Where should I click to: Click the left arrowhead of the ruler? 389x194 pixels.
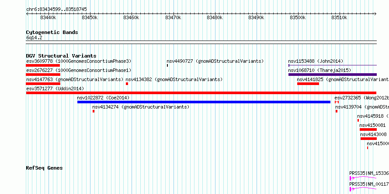pyautogui.click(x=27, y=14)
